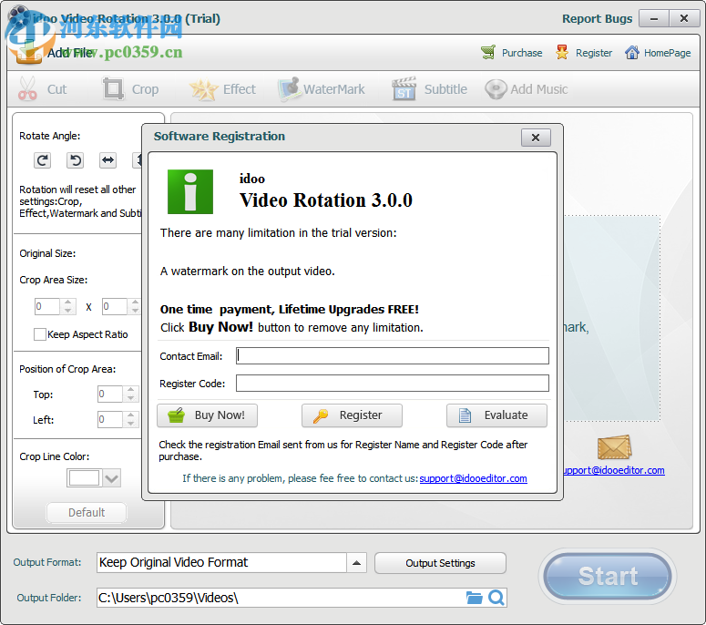The width and height of the screenshot is (706, 625).
Task: Click the Output Folder path field
Action: point(279,598)
